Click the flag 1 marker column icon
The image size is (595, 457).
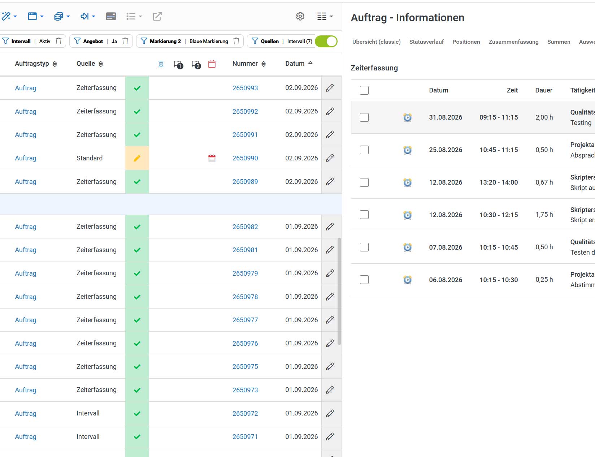click(178, 64)
